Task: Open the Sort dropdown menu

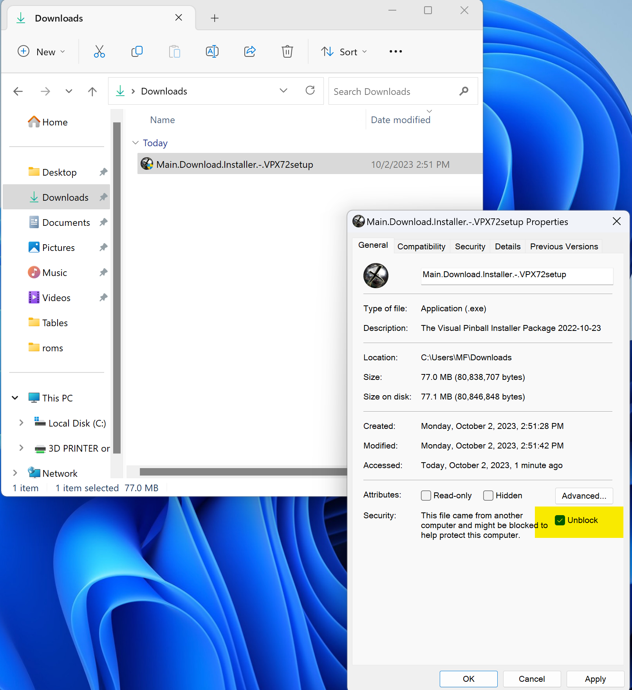Action: (344, 52)
